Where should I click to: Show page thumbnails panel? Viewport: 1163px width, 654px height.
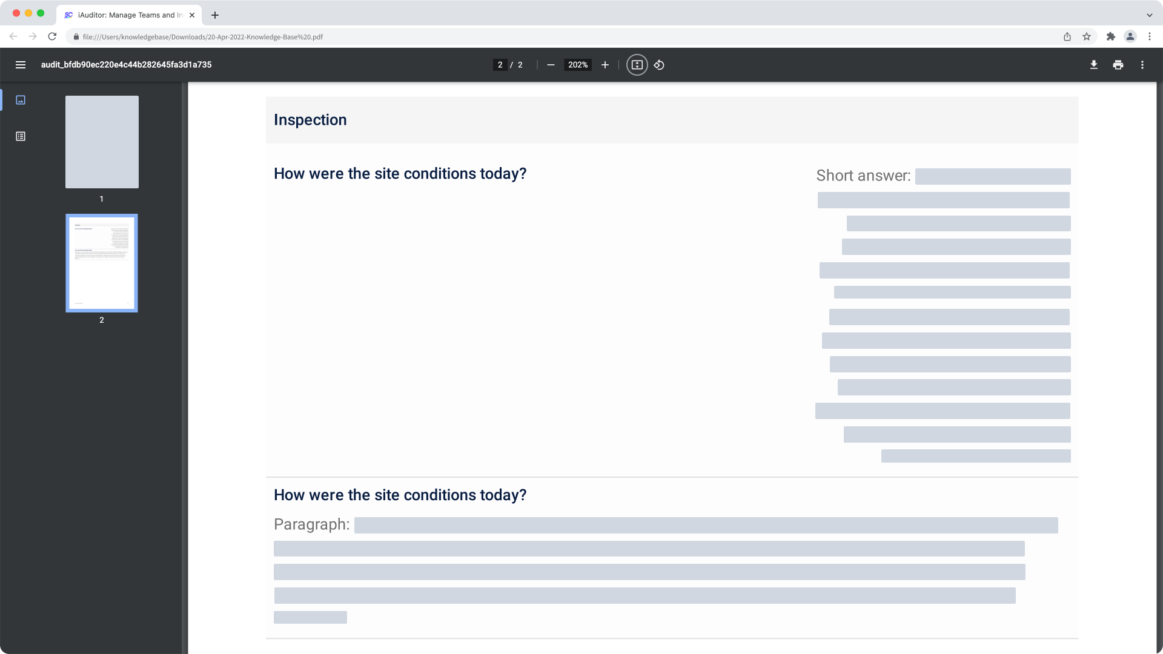(x=21, y=100)
